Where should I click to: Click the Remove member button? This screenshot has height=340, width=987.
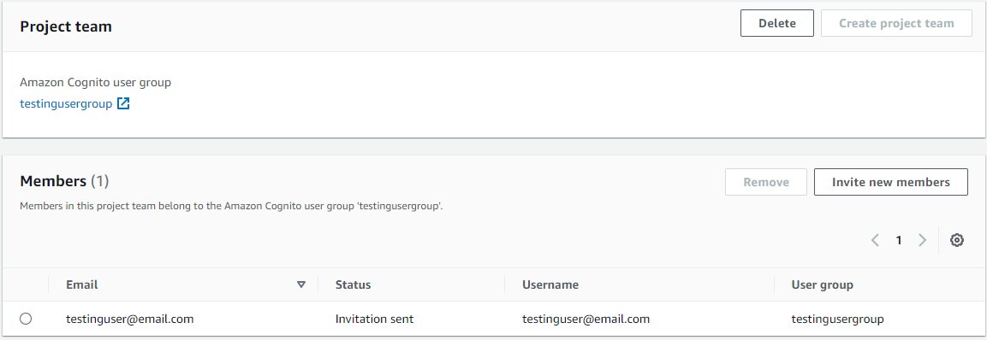click(766, 182)
